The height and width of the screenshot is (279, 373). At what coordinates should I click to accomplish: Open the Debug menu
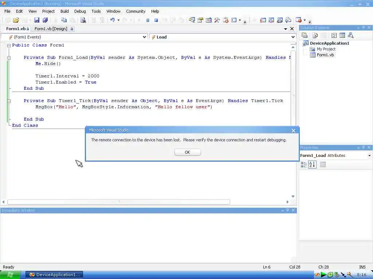[80, 11]
